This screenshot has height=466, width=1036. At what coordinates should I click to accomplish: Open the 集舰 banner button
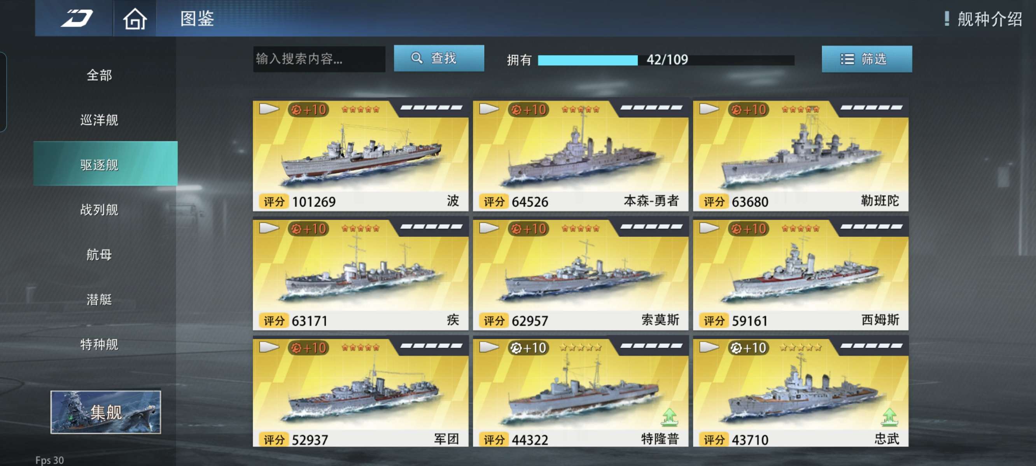point(105,412)
